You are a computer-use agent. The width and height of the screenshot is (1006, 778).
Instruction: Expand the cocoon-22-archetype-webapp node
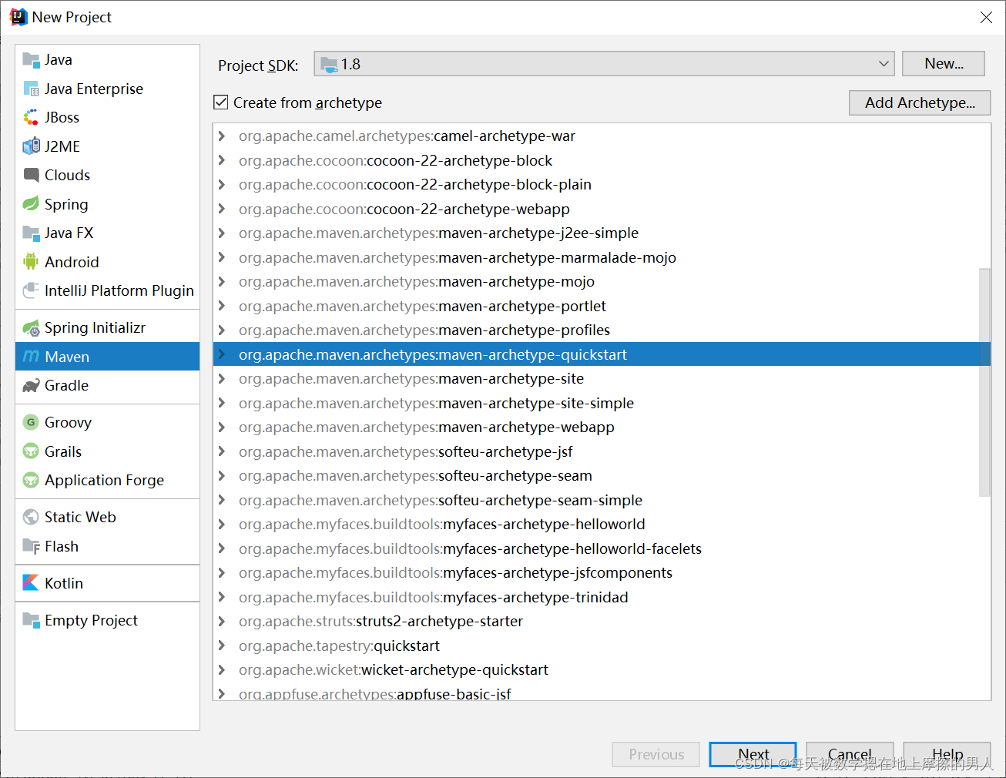pos(222,209)
